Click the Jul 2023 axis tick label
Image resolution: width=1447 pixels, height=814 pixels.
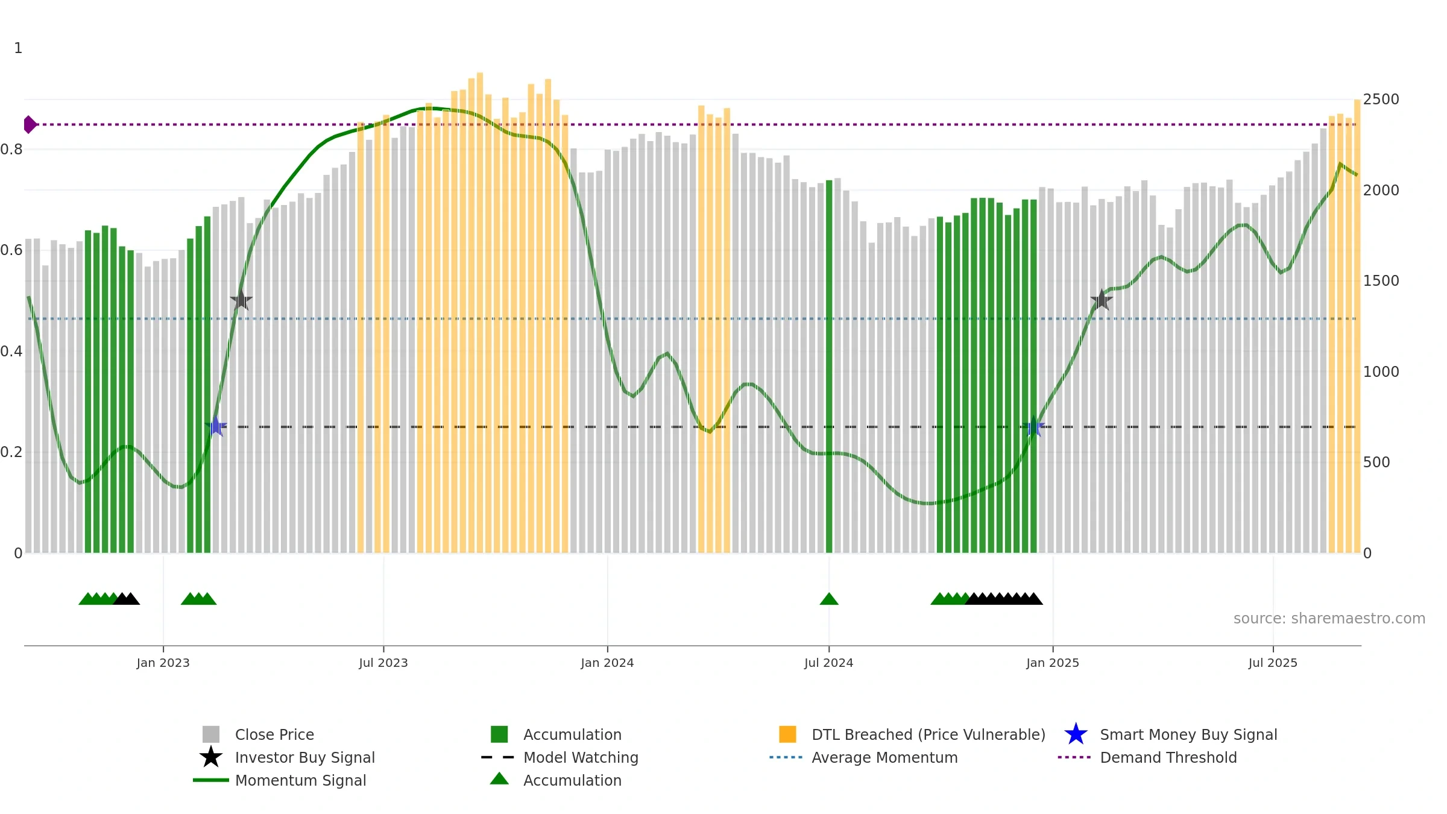[x=383, y=663]
